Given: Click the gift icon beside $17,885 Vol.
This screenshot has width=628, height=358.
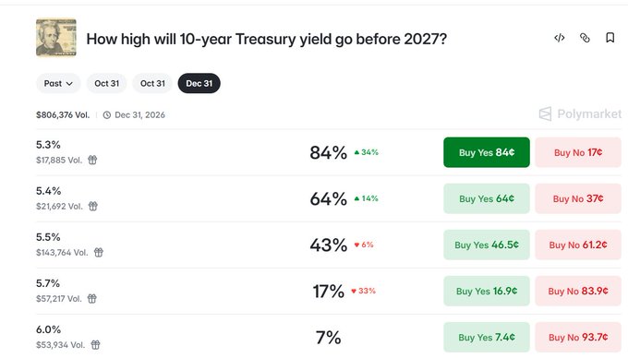Looking at the screenshot, I should tap(92, 160).
